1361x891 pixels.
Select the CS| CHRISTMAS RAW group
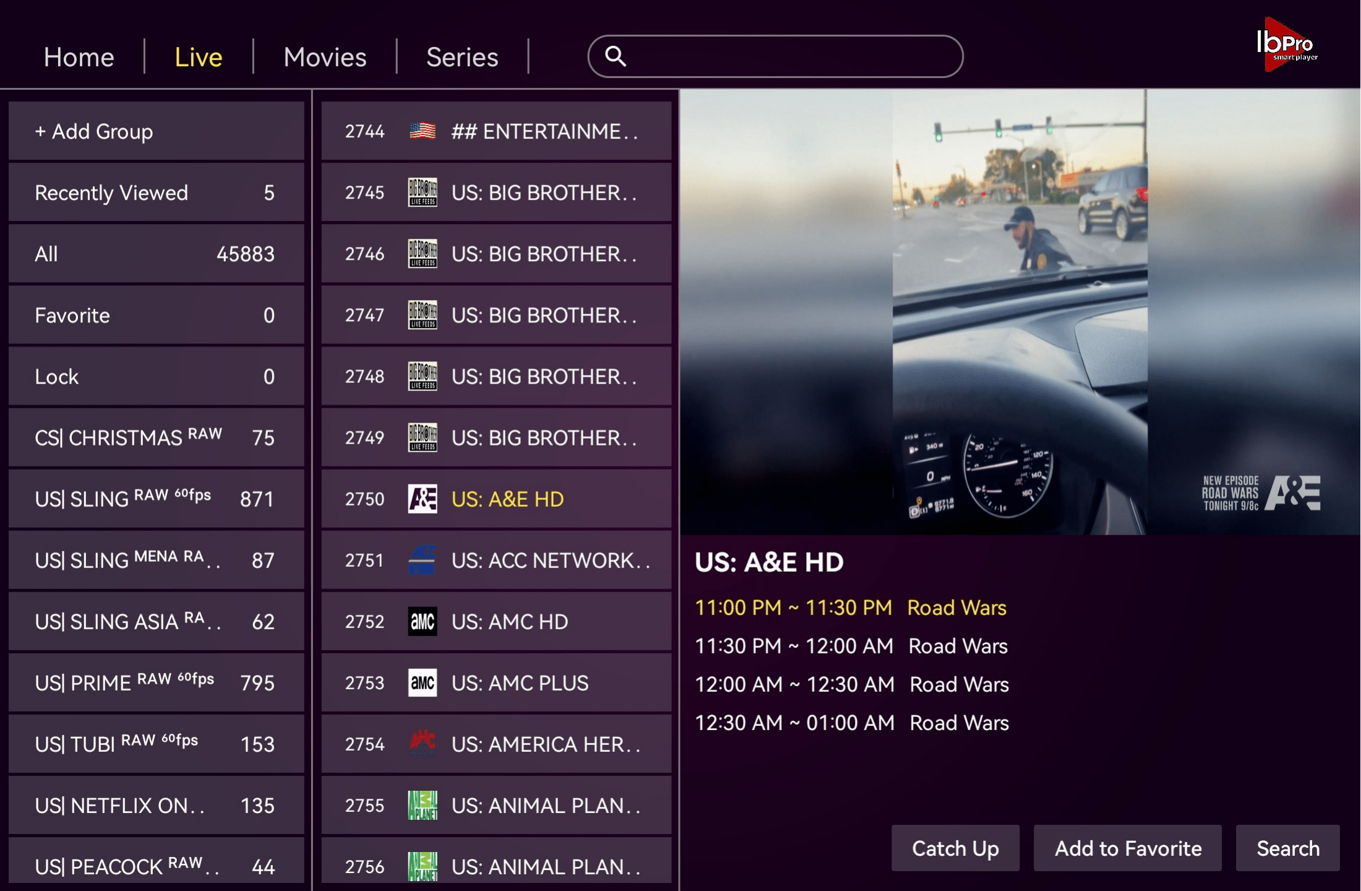157,437
